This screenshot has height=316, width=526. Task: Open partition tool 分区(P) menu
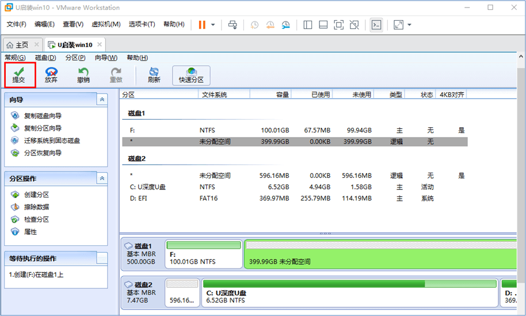pyautogui.click(x=75, y=58)
